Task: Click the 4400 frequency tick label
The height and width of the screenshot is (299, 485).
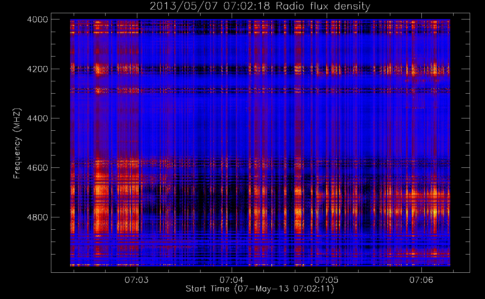Action: [x=37, y=118]
